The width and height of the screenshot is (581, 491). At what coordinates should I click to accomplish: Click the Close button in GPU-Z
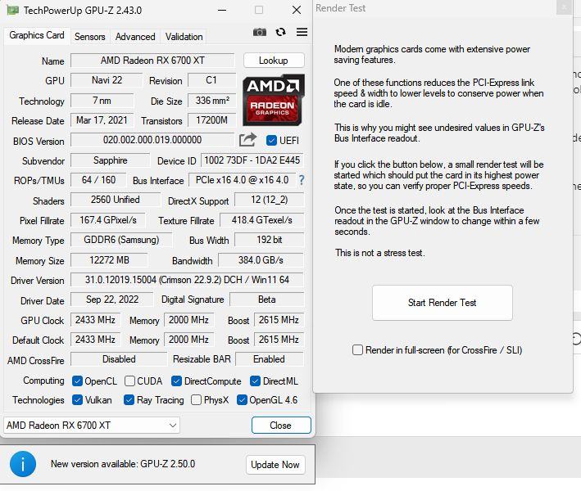point(281,426)
